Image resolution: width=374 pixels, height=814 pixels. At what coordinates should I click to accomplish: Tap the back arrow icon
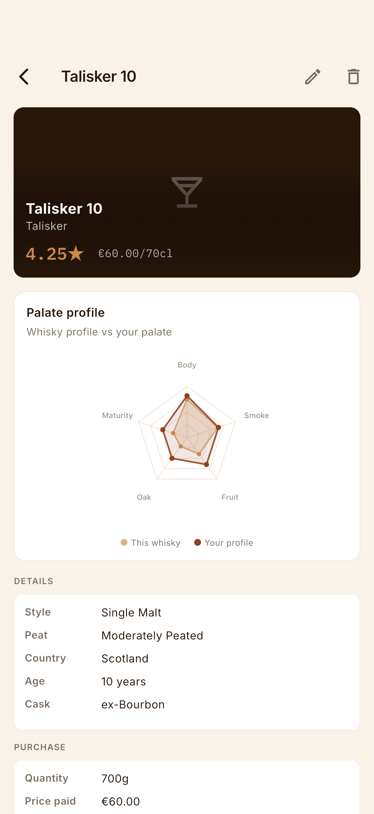pos(24,77)
